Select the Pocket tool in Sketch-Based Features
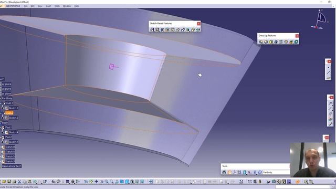 coord(157,30)
